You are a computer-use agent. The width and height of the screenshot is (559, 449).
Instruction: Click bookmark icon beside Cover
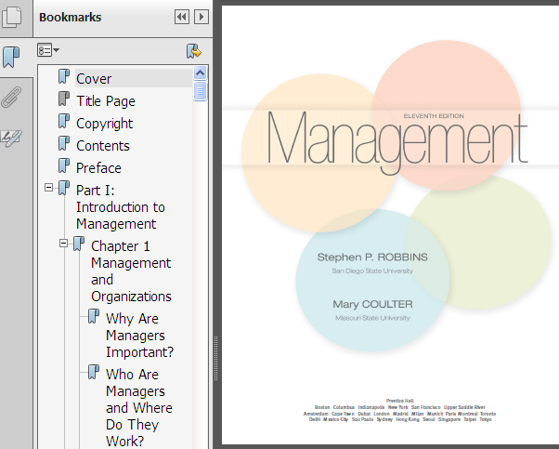[64, 77]
